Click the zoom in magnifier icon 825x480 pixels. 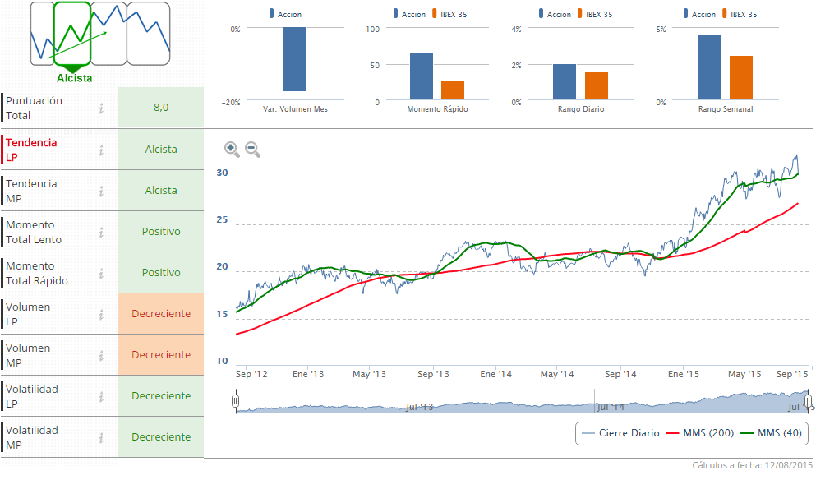pos(232,149)
